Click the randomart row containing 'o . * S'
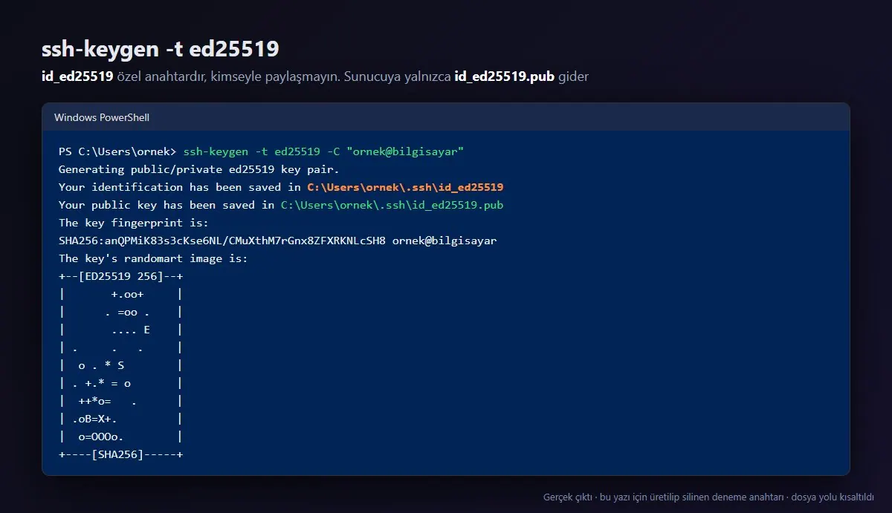 click(x=121, y=365)
